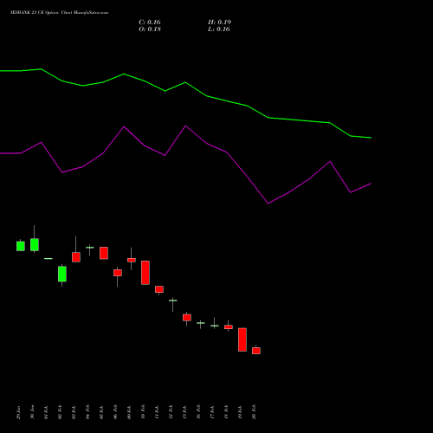Click the "12 Feb" date label
This screenshot has height=433, width=433.
[171, 412]
